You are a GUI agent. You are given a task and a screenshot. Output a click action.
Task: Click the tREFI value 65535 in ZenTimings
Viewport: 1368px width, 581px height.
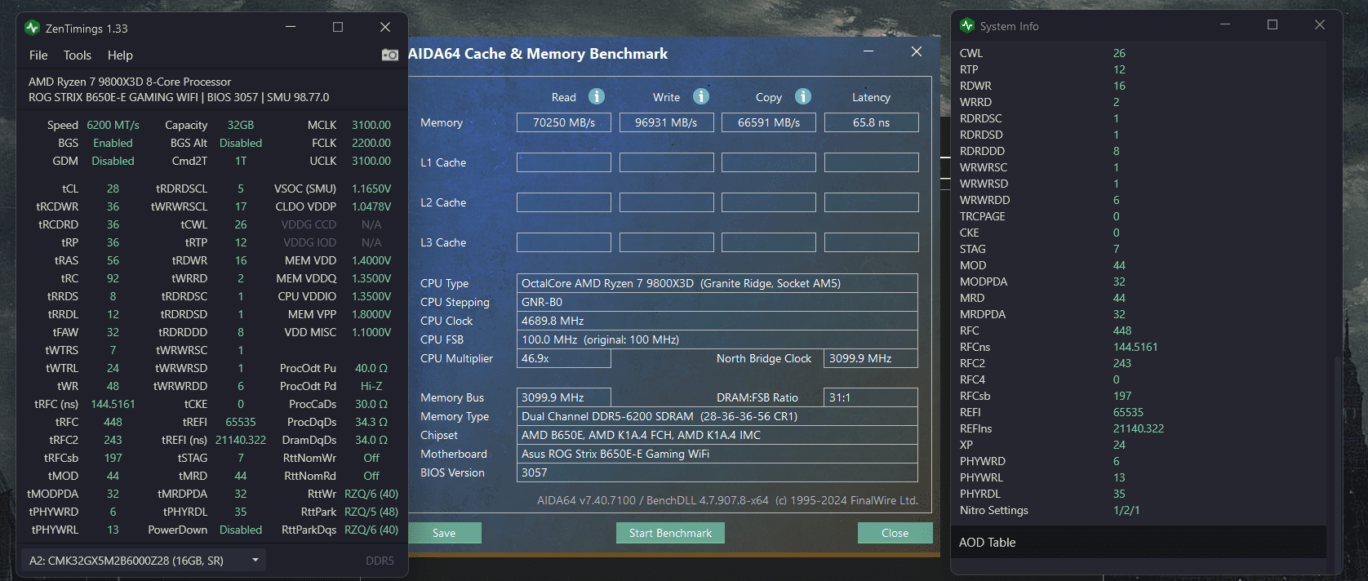(x=241, y=422)
